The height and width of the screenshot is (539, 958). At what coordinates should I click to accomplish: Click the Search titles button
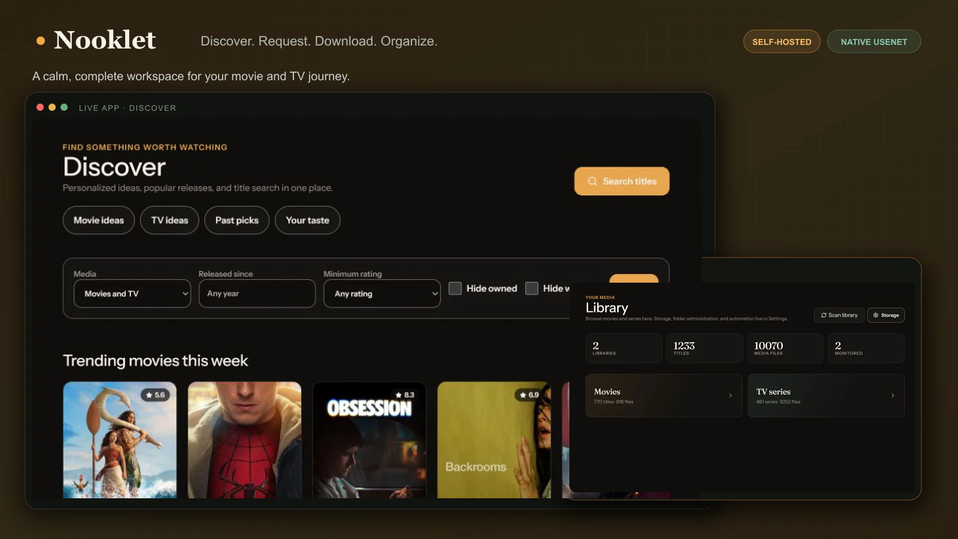tap(622, 181)
